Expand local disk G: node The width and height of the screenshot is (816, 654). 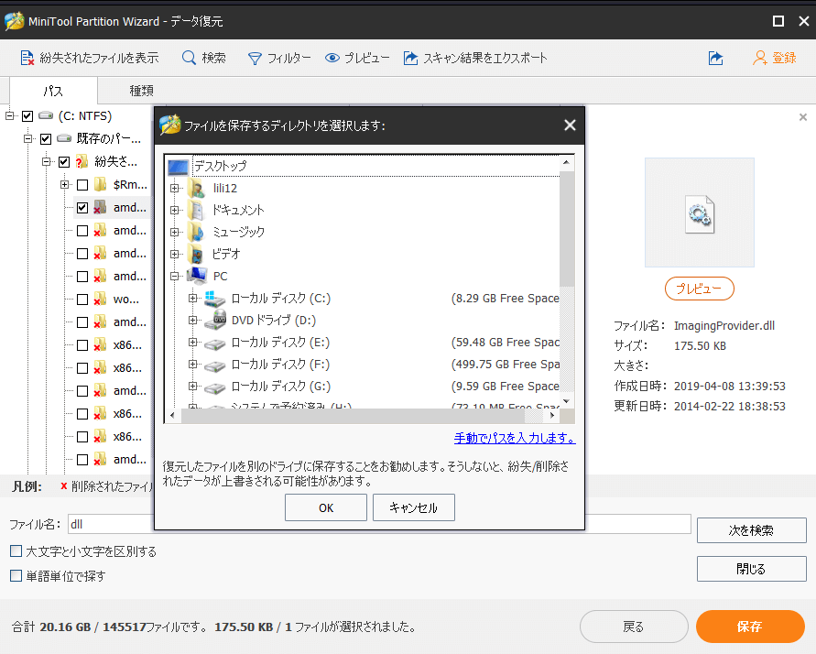click(x=192, y=386)
